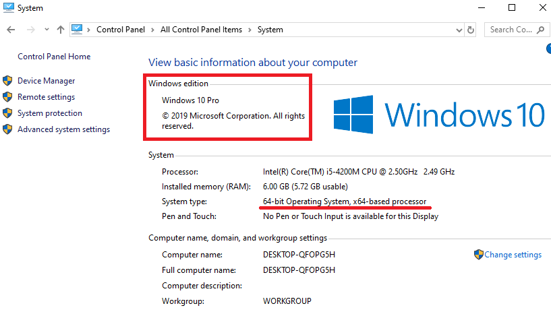Click the System breadcrumb segment
551x312 pixels.
pos(270,30)
